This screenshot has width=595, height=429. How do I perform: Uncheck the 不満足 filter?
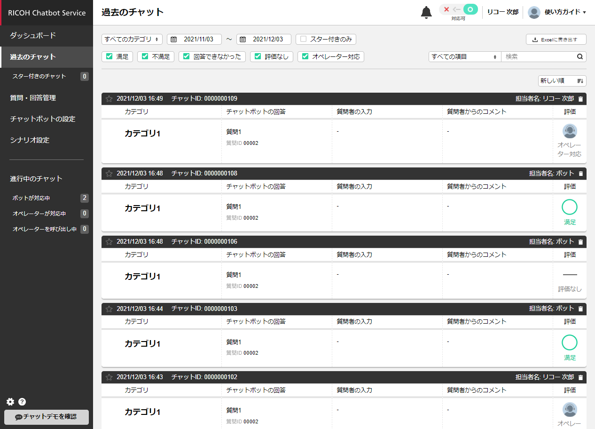(x=145, y=56)
